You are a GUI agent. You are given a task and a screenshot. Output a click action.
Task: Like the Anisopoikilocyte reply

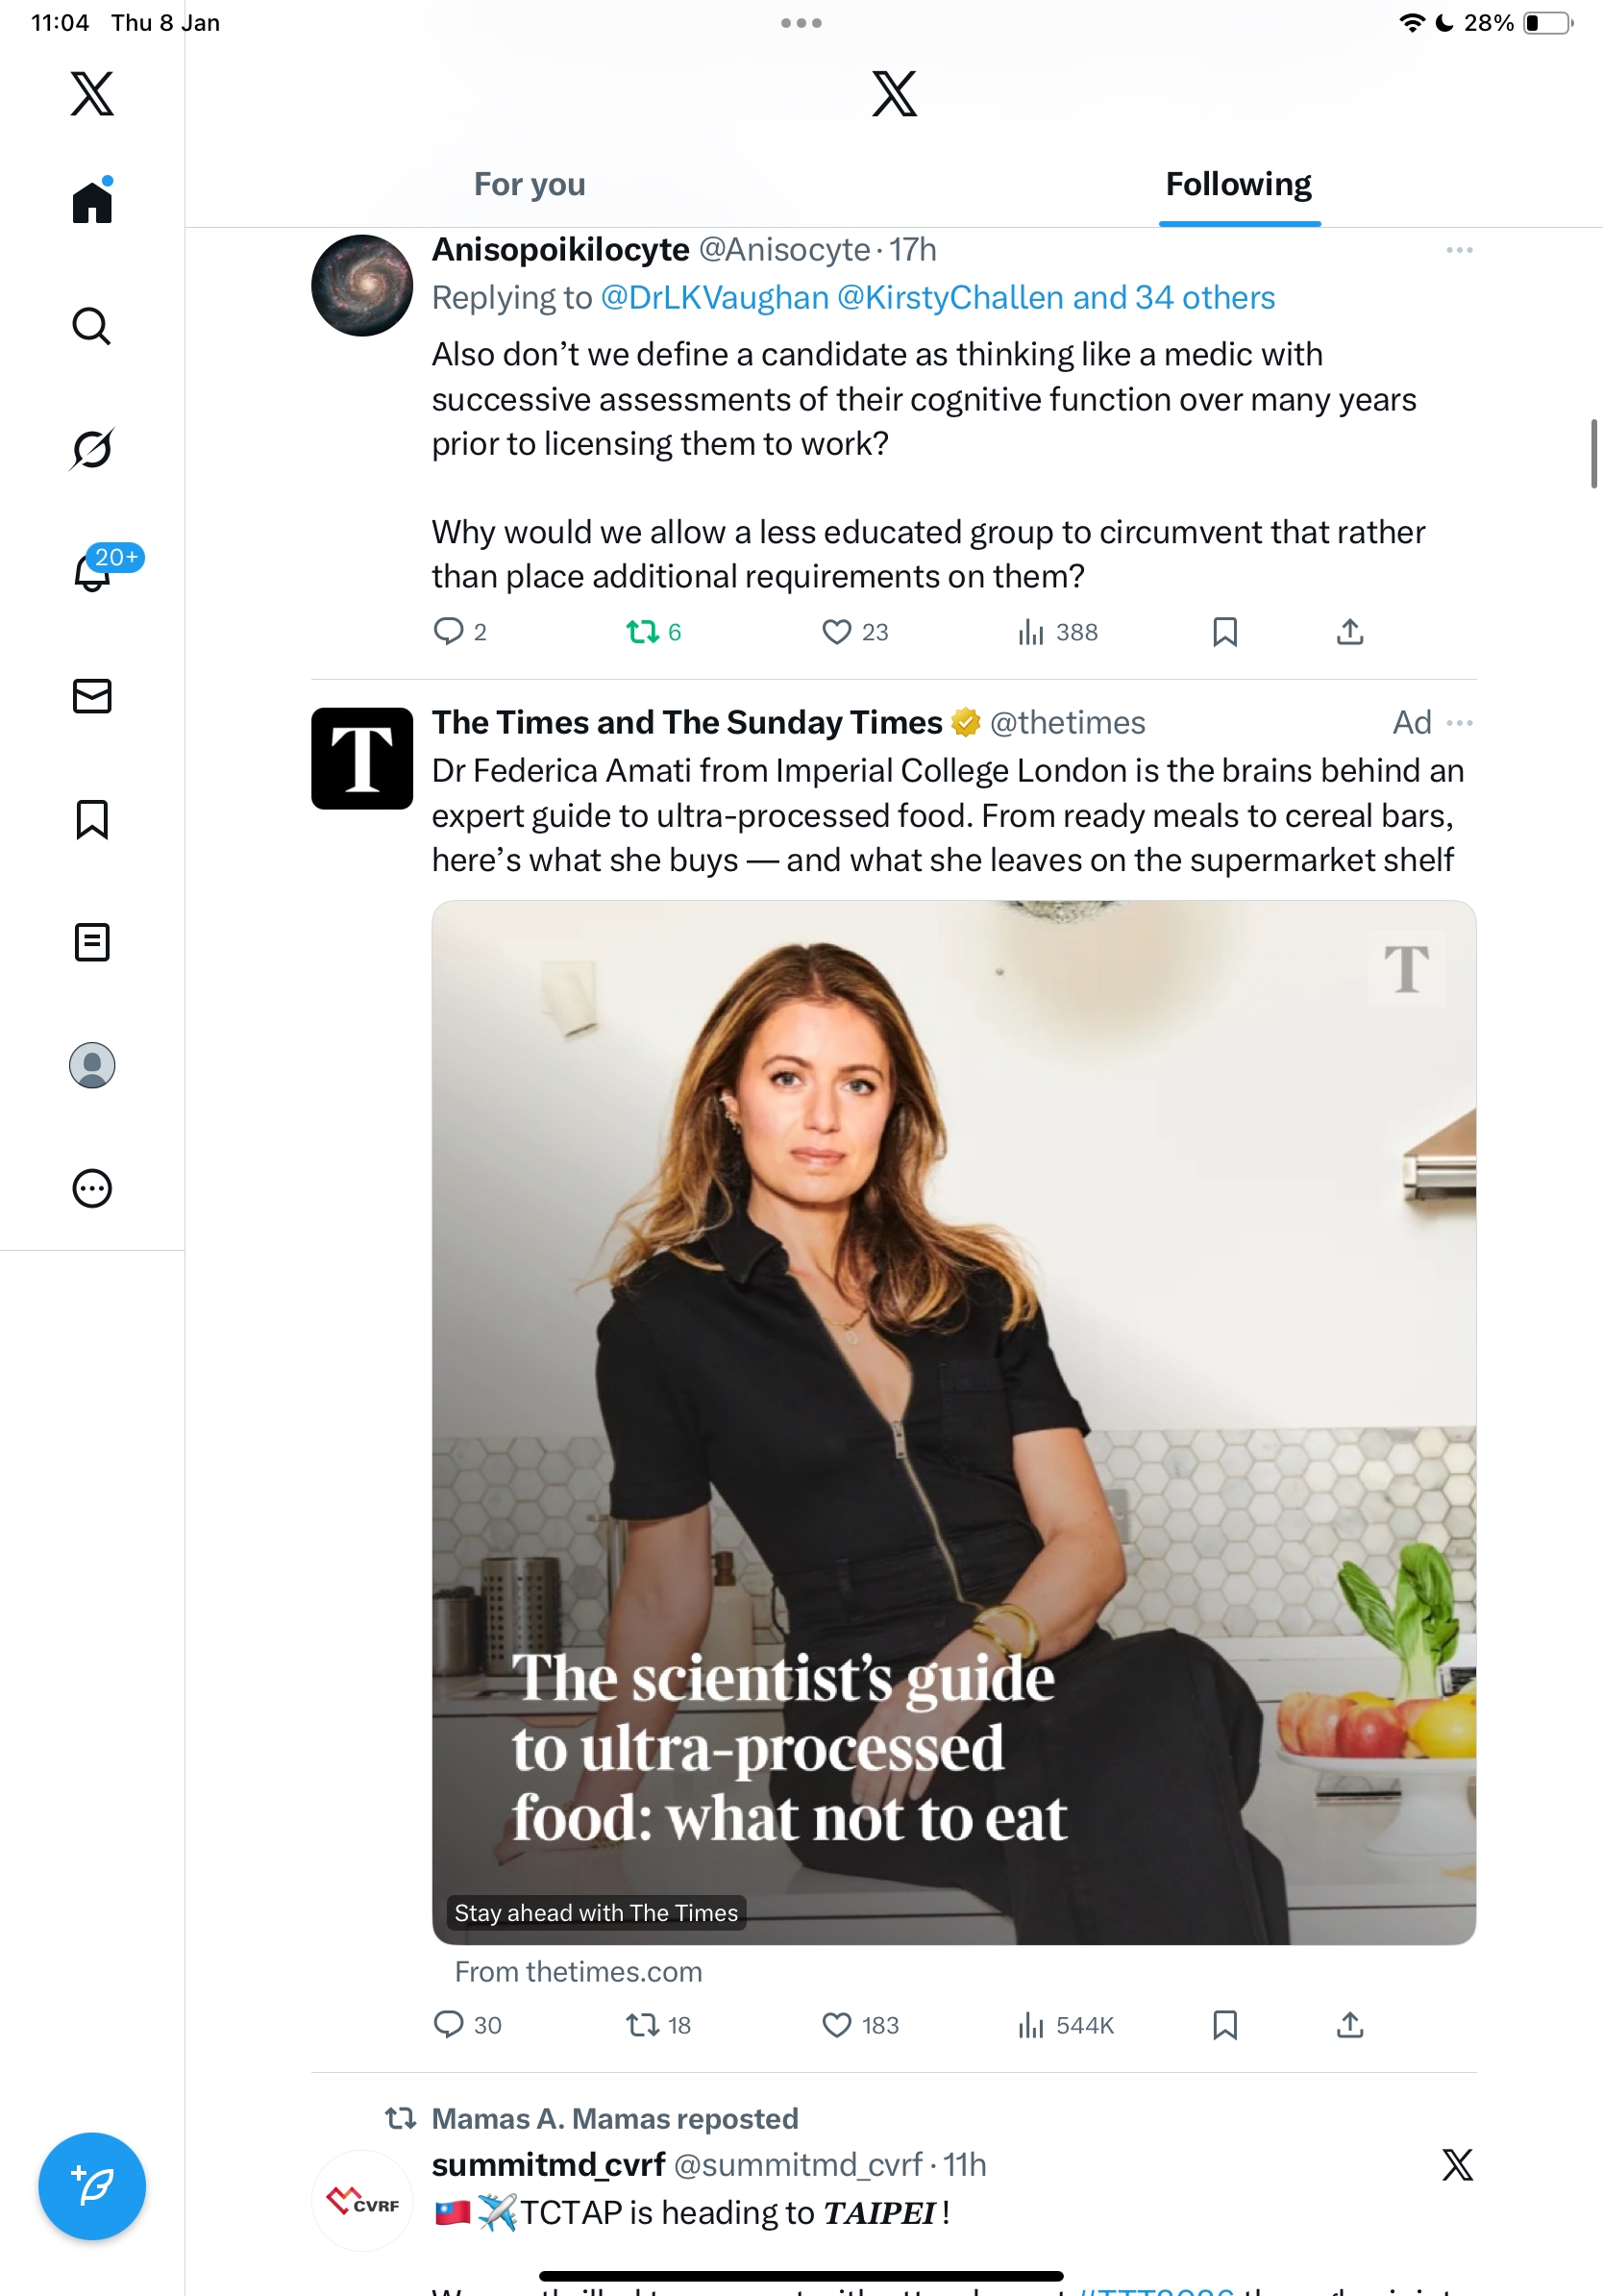[836, 632]
